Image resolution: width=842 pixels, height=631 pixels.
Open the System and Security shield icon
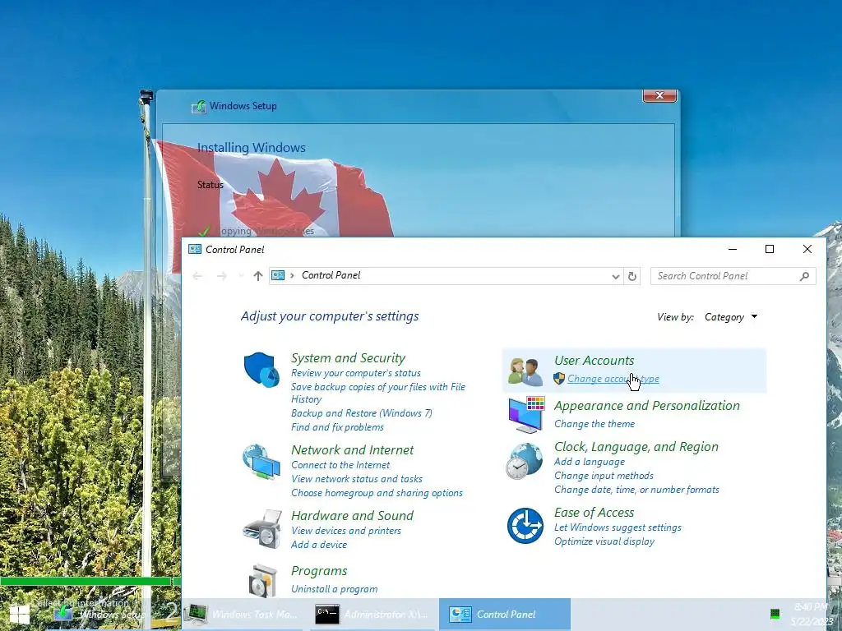pos(261,370)
